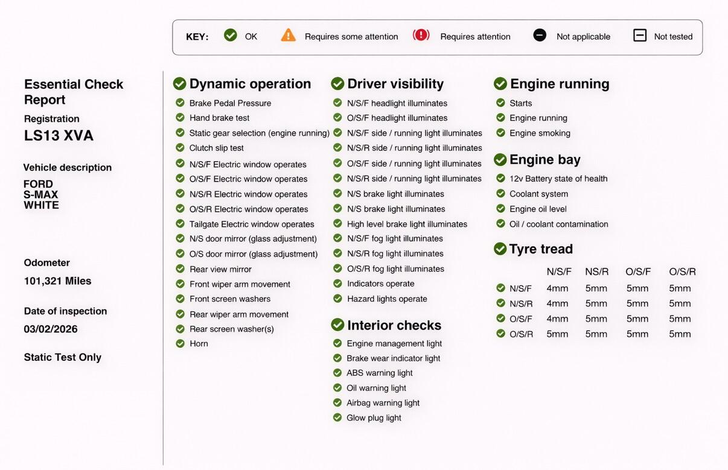Click the checkmark beside the Interior checks heading
728x470 pixels.
coord(337,325)
